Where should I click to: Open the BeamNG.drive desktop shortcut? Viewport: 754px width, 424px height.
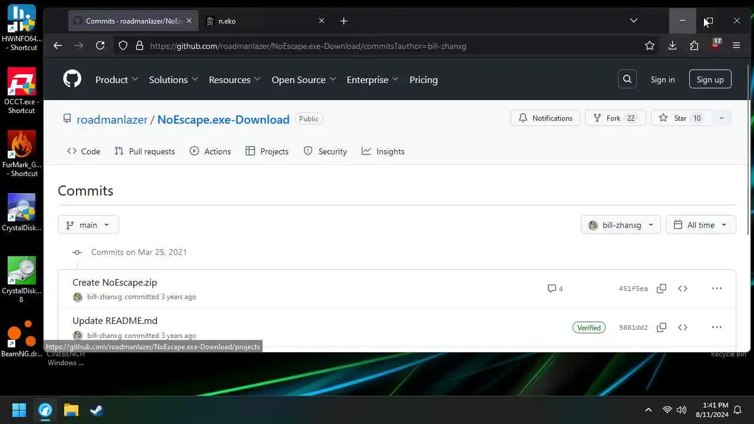pos(22,339)
